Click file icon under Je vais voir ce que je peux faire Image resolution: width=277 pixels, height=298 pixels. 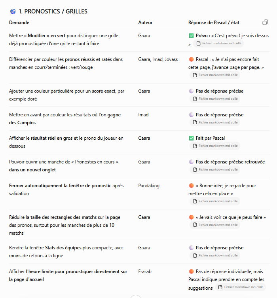[x=195, y=225]
